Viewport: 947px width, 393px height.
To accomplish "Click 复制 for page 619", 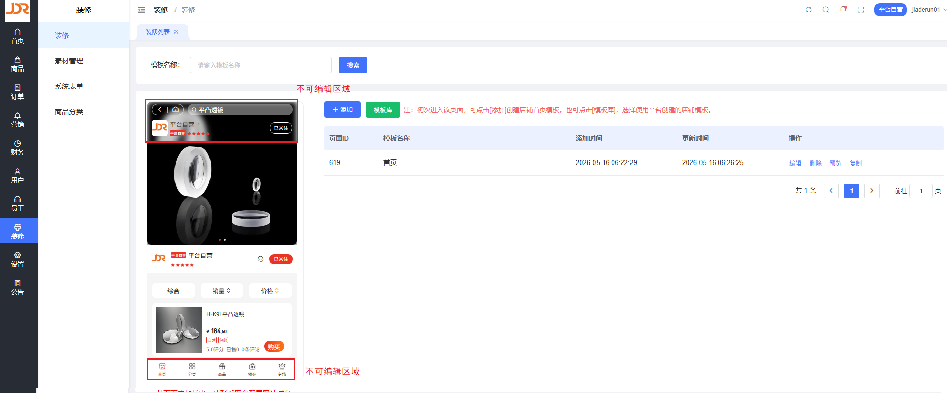I will (856, 163).
